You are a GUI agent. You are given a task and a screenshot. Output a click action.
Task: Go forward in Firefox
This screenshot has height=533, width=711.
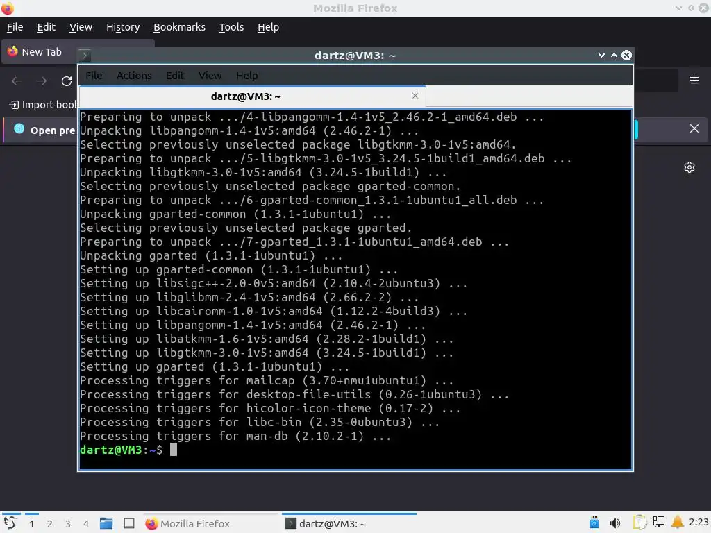click(x=42, y=81)
